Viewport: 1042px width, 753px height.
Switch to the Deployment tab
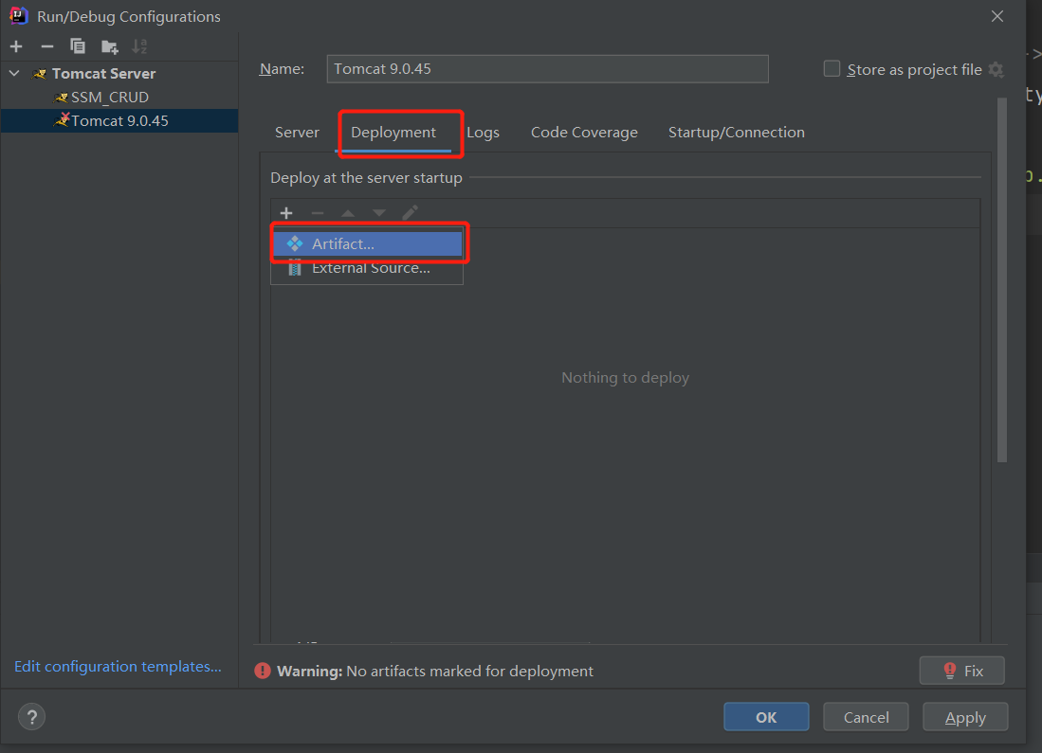point(393,133)
